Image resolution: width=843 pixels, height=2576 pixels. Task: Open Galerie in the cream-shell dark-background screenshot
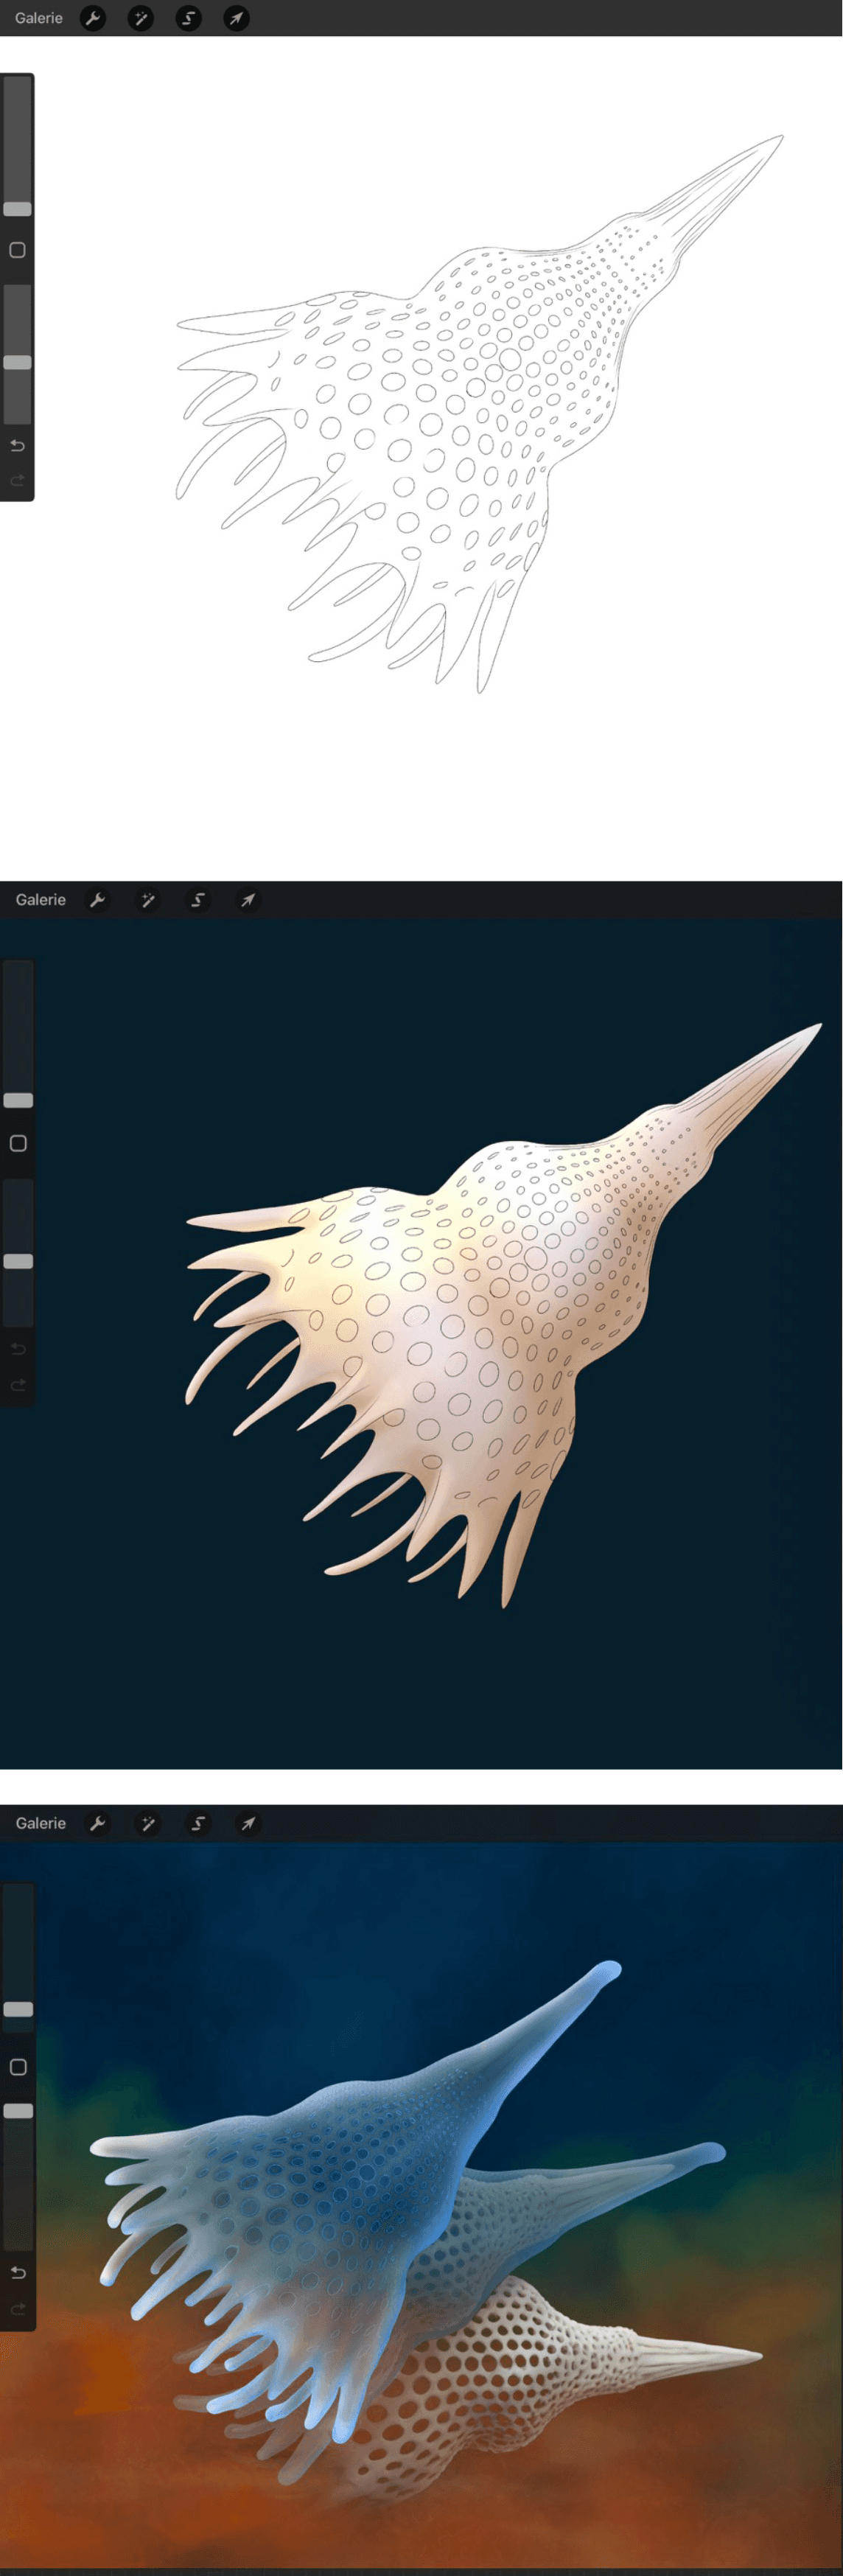[41, 900]
